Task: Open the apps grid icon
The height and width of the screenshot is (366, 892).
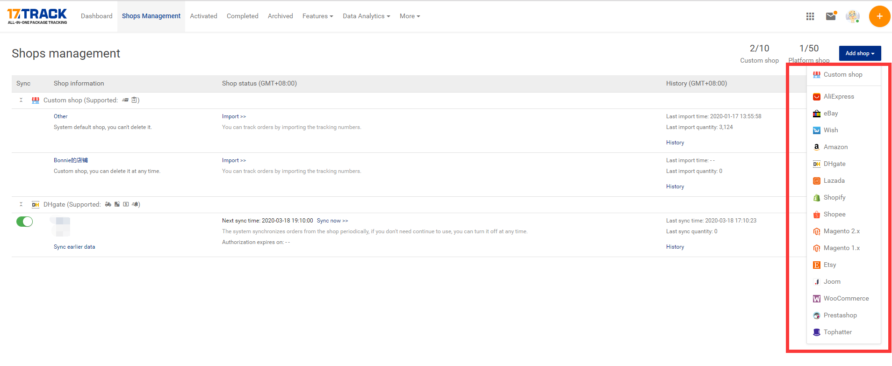Action: coord(810,16)
